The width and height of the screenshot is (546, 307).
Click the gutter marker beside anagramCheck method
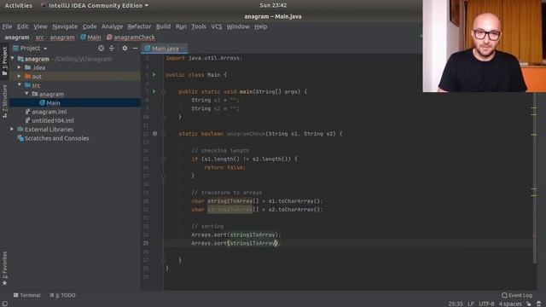pos(155,134)
